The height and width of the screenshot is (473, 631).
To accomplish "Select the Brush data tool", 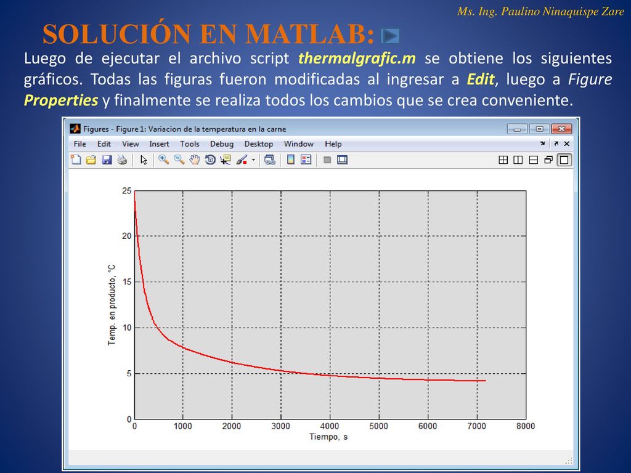I will (242, 160).
